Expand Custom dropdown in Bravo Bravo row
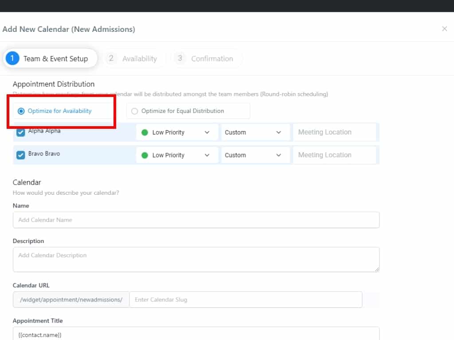Screen dimensions: 454x340 [254, 155]
